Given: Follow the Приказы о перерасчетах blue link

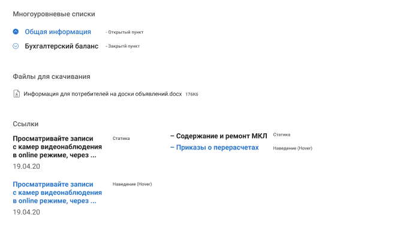Looking at the screenshot, I should click(x=214, y=148).
